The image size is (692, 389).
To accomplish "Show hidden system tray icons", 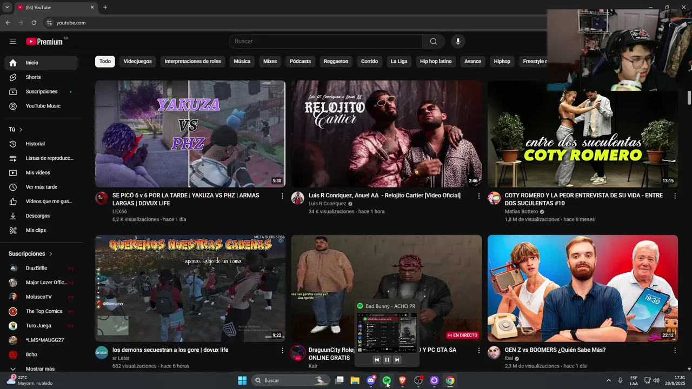I will tap(608, 380).
